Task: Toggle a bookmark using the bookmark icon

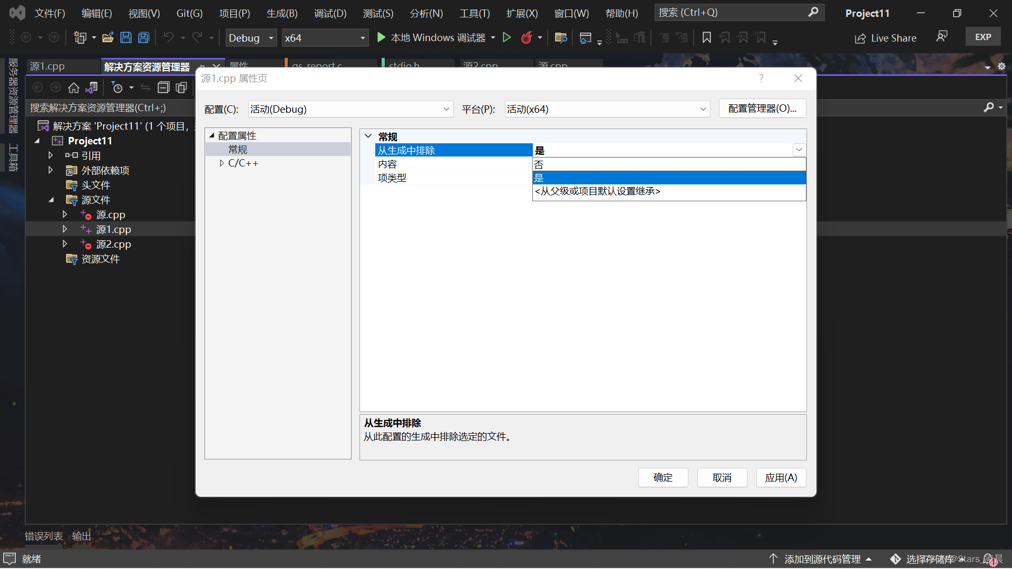Action: pyautogui.click(x=706, y=37)
